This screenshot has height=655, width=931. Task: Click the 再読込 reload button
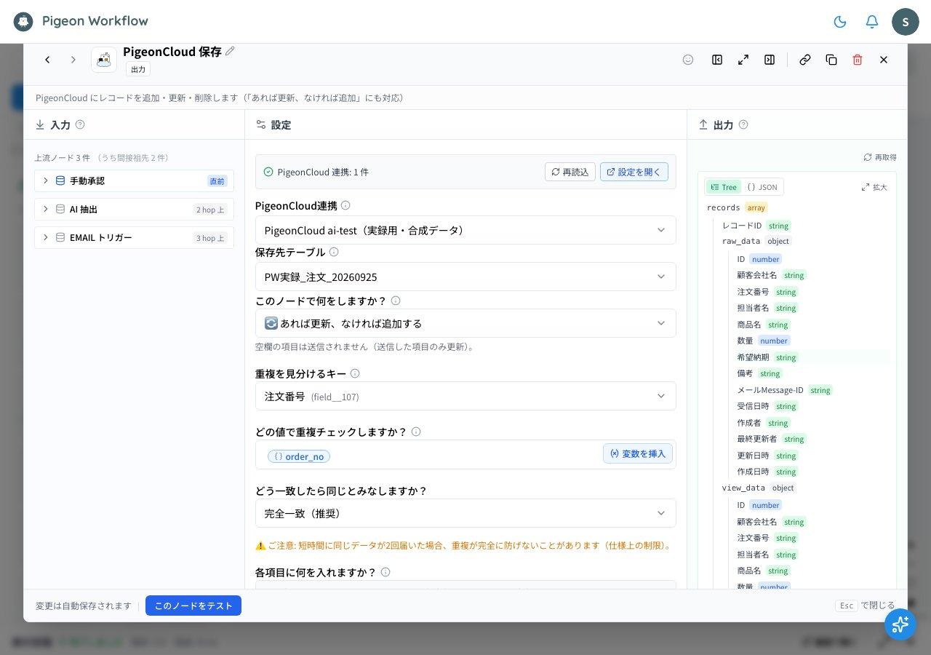click(x=570, y=172)
